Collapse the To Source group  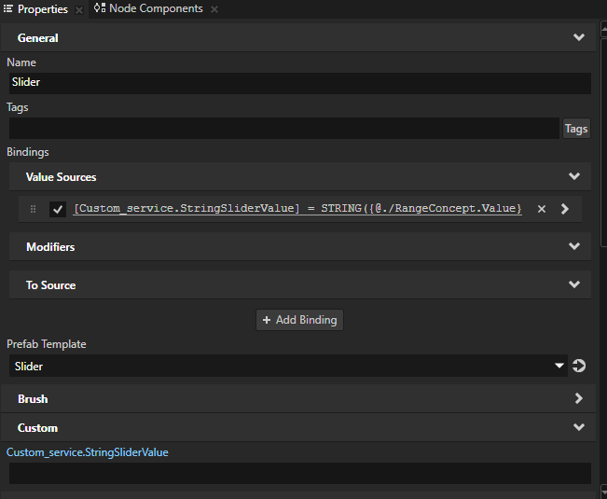point(574,284)
